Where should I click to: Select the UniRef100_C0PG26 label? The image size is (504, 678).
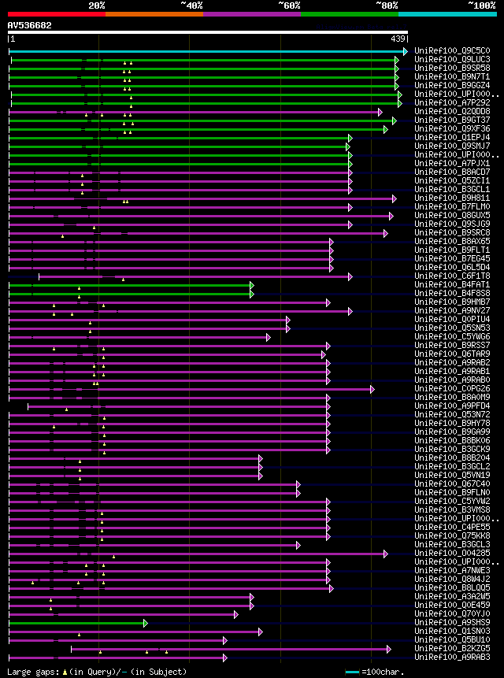click(x=452, y=389)
